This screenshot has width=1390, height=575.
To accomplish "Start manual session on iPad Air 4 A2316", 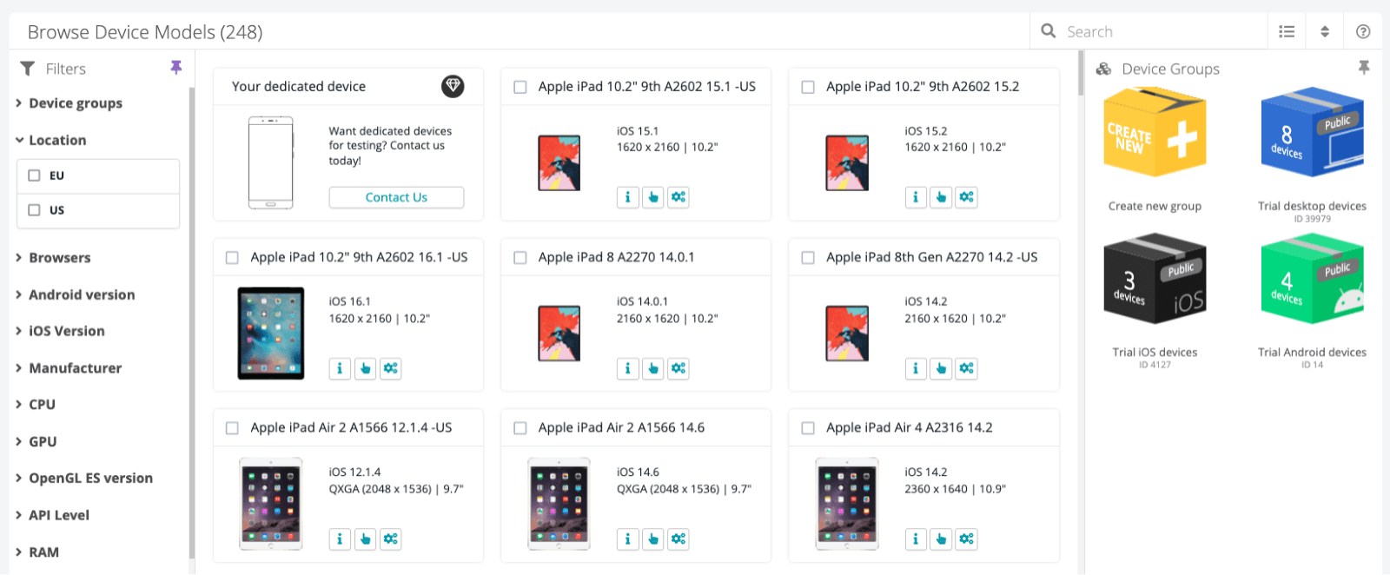I will [941, 539].
